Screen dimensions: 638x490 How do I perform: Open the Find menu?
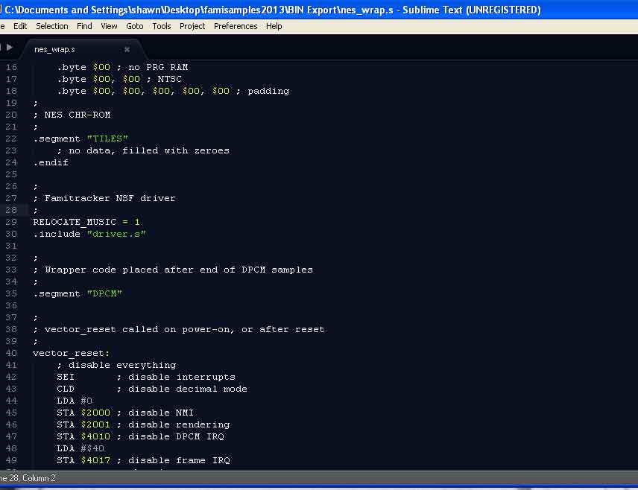84,26
